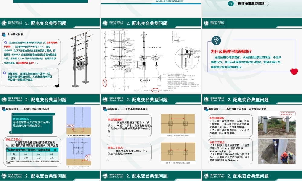Click the text box starting 柱上变压器台架采用等高双杆安装
Viewport: 302px width, 181px height.
[x=31, y=52]
